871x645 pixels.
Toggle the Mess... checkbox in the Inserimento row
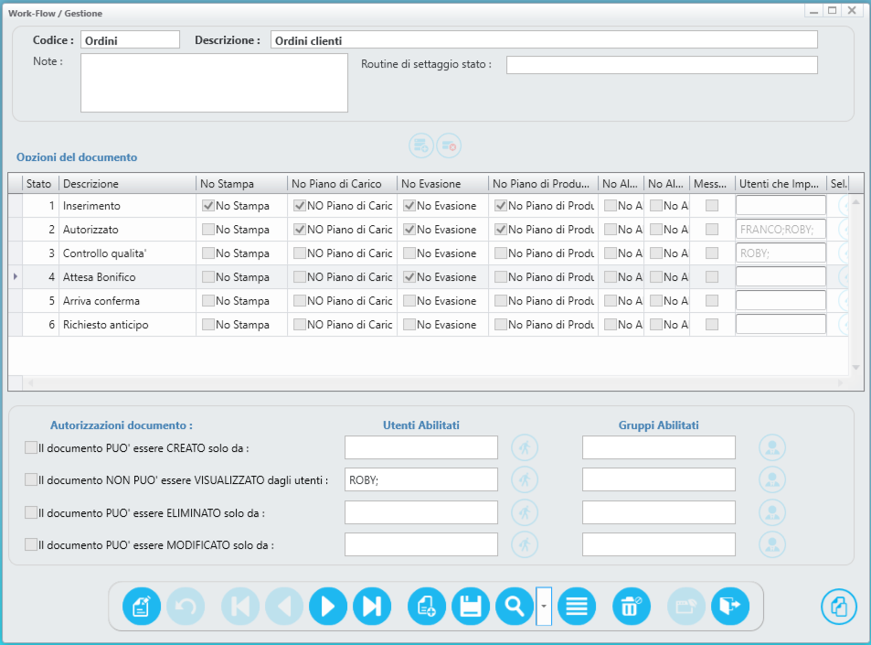pos(712,206)
